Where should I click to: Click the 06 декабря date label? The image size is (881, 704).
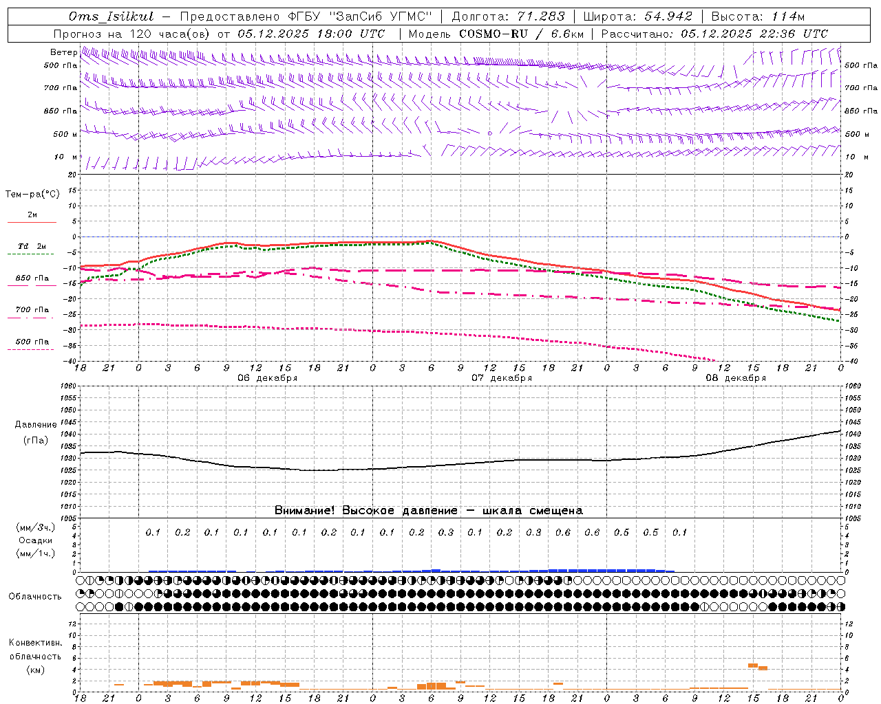[267, 378]
